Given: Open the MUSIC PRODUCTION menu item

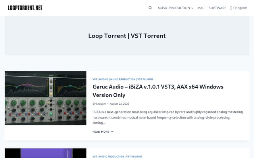Looking at the screenshot, I should pyautogui.click(x=174, y=8).
